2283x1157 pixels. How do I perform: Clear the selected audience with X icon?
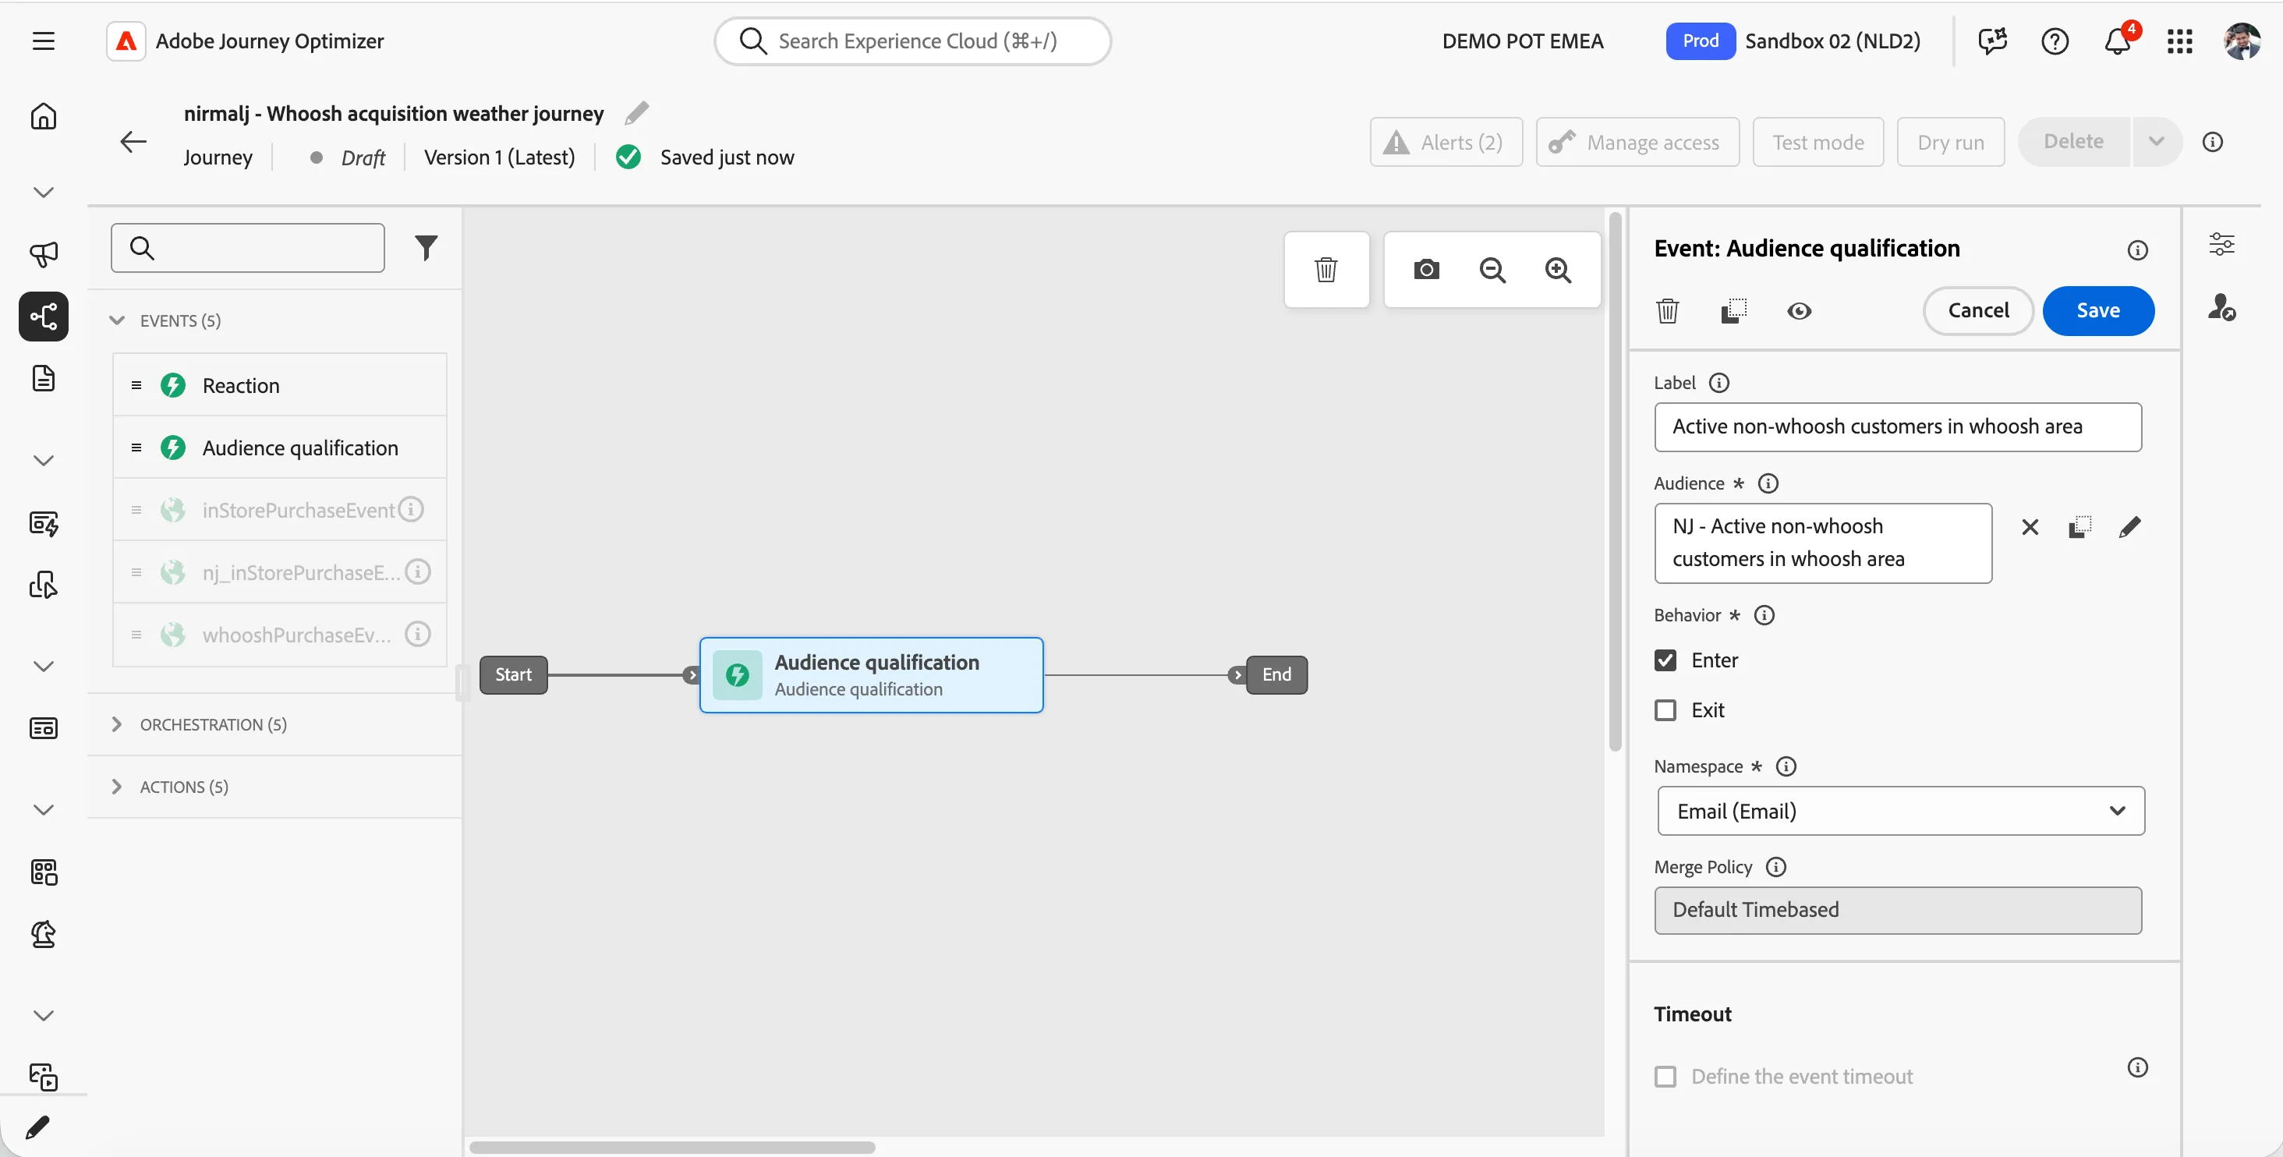point(2030,528)
